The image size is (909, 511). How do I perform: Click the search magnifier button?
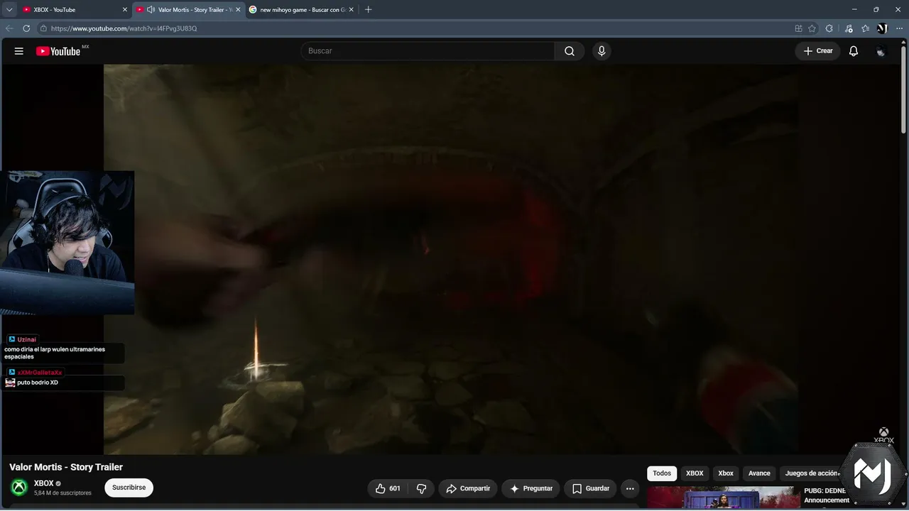[570, 51]
